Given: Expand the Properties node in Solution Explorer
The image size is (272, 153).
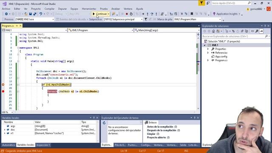Looking at the screenshot, I should [208, 49].
